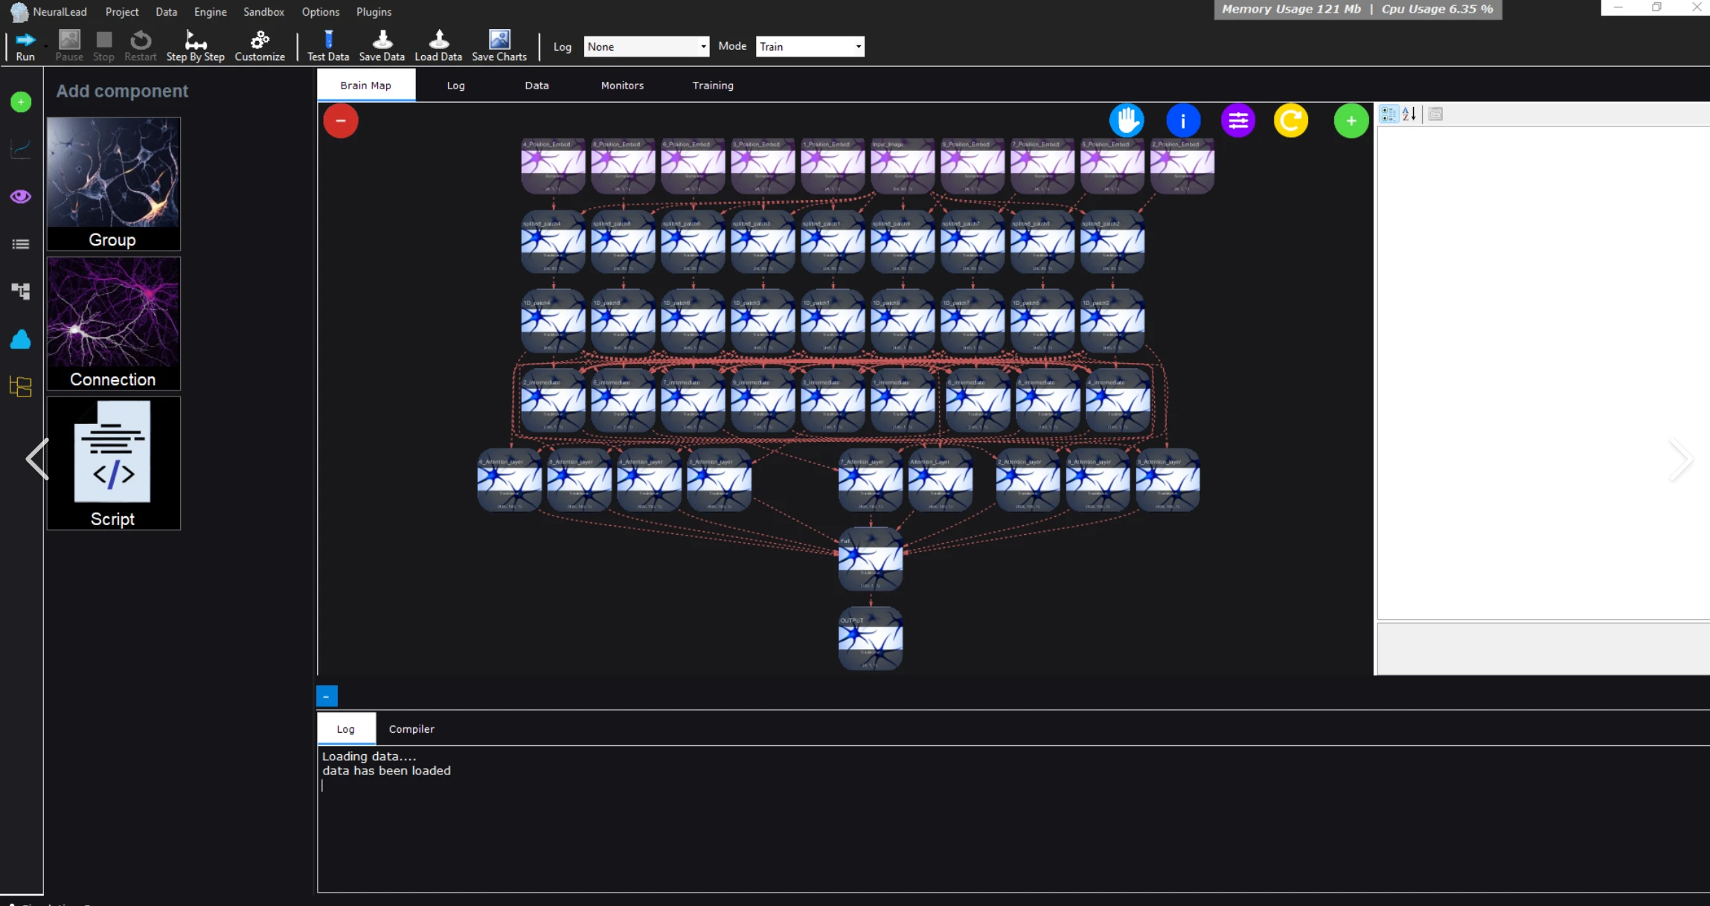This screenshot has height=906, width=1710.
Task: Open Customize gear tool
Action: tap(260, 39)
